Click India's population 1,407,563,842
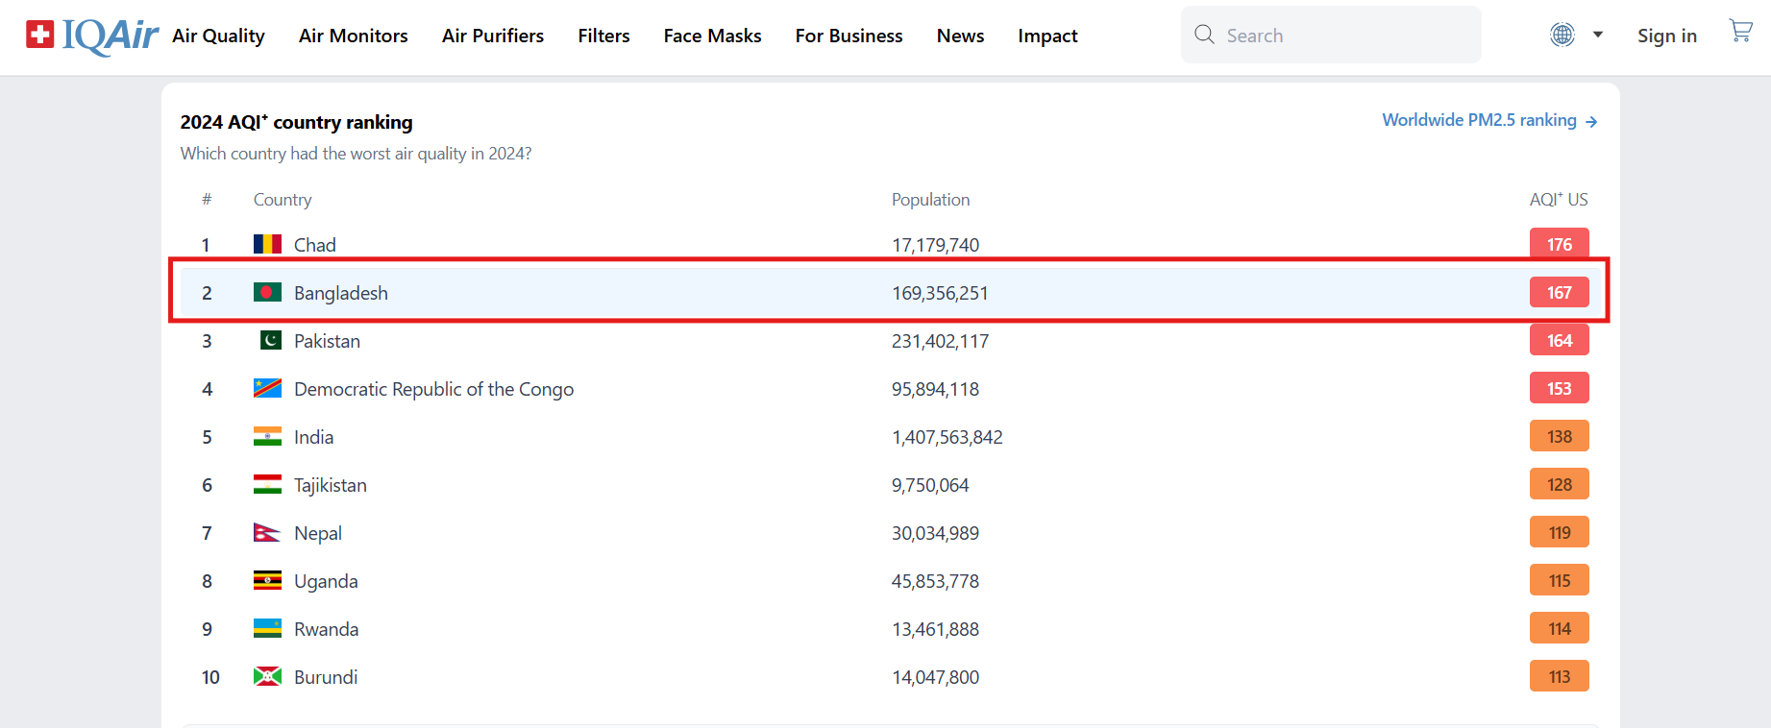The width and height of the screenshot is (1771, 728). click(x=947, y=437)
